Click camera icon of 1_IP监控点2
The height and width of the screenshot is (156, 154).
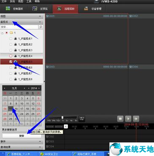click(x=15, y=45)
